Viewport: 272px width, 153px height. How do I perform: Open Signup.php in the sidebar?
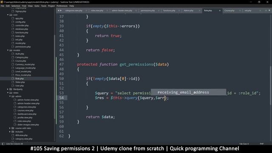(21, 11)
